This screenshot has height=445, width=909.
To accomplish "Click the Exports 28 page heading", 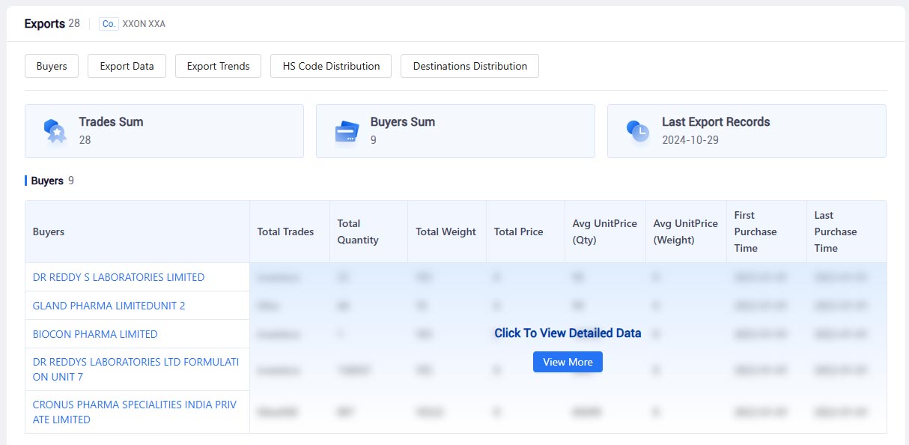I will coord(52,23).
